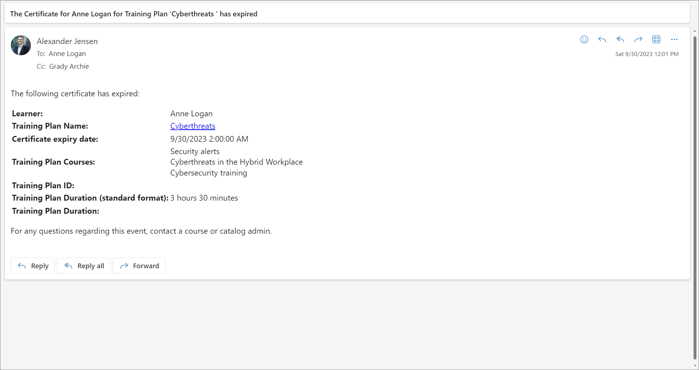Click the forward arrow icon in top toolbar
This screenshot has height=370, width=699.
point(638,40)
